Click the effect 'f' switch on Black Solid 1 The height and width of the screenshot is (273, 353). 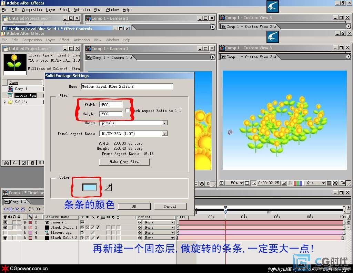click(x=98, y=227)
